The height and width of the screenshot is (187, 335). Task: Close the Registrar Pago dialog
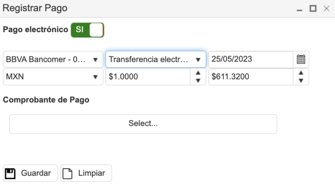pyautogui.click(x=326, y=9)
